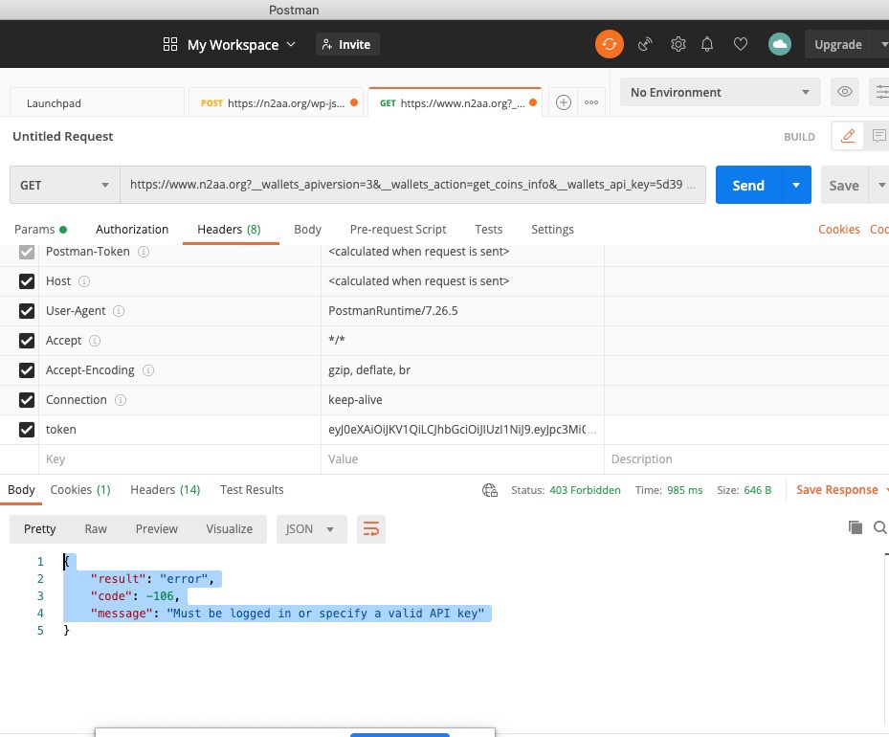889x737 pixels.
Task: Open the No Environment dropdown
Action: click(720, 92)
